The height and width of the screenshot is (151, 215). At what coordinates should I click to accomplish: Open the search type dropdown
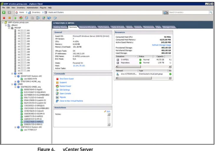pyautogui.click(x=166, y=12)
